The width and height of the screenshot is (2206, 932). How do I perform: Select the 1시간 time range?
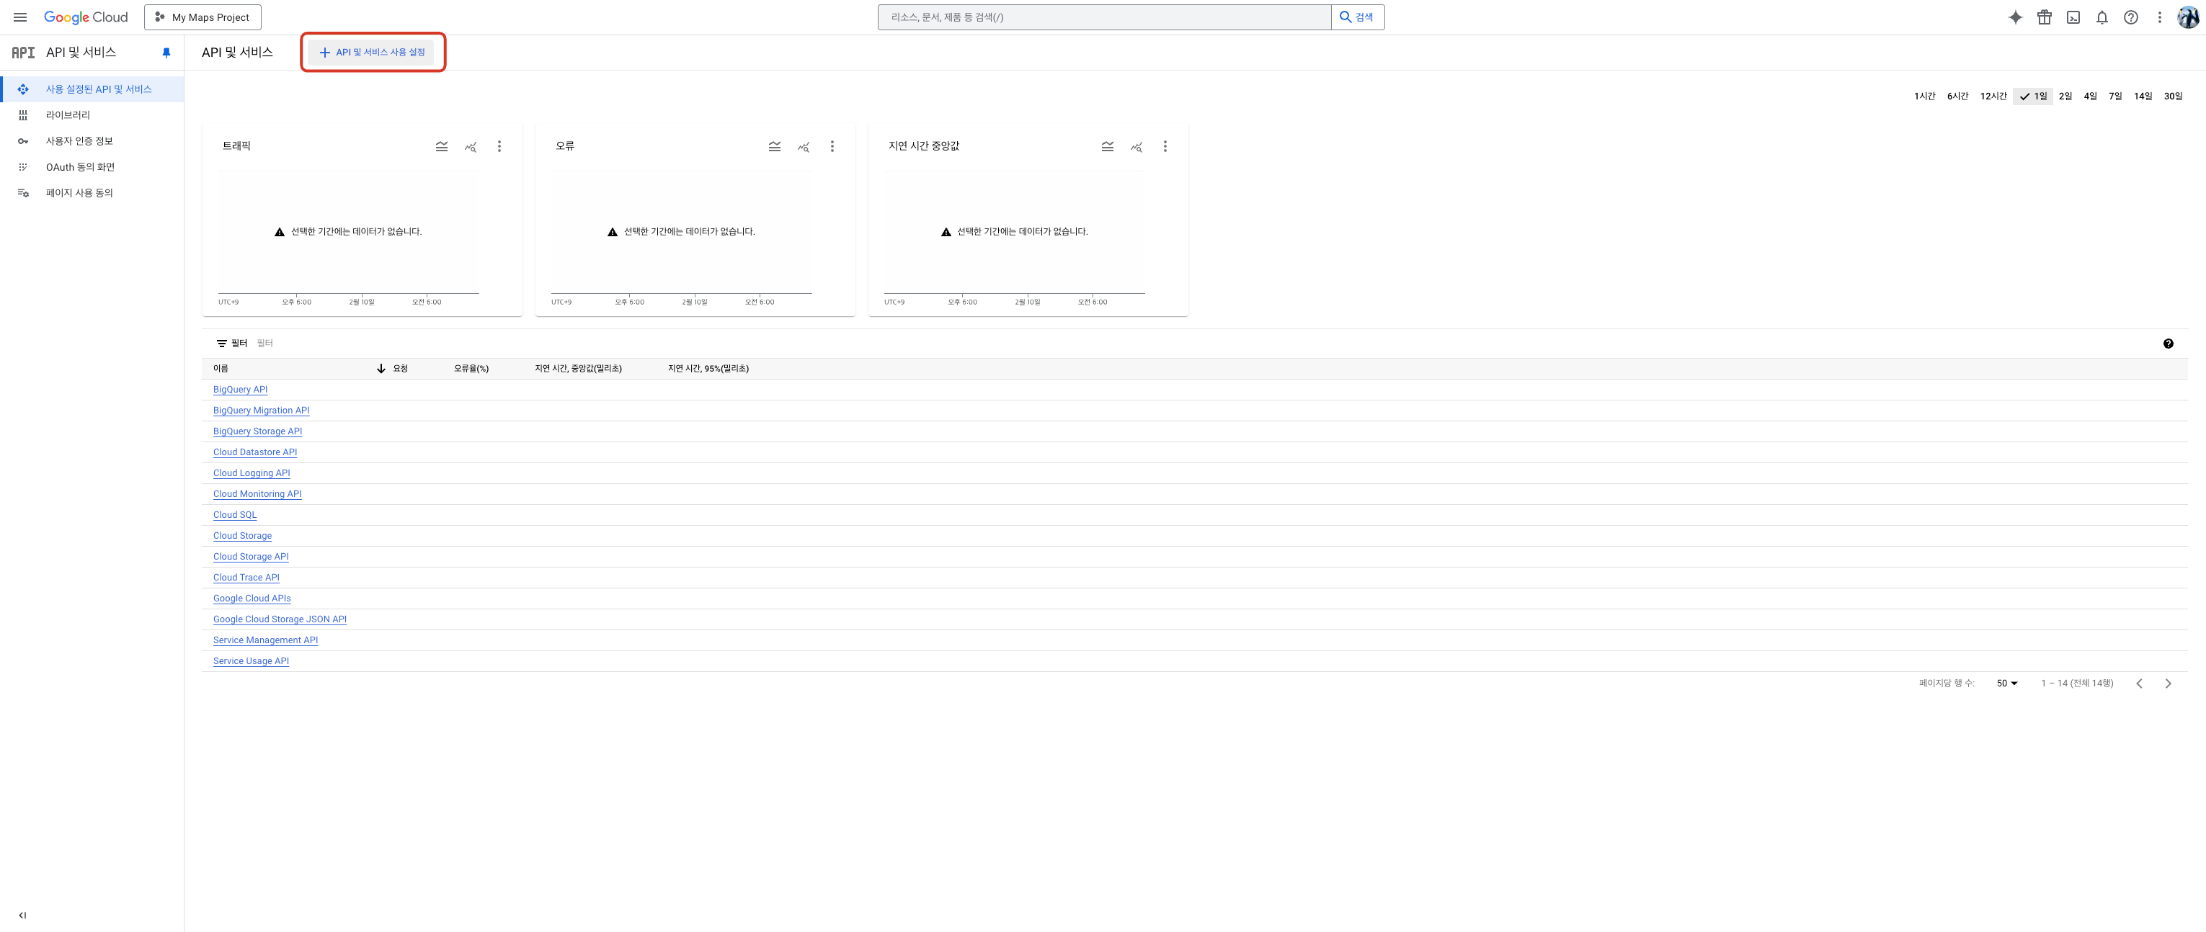click(x=1924, y=96)
